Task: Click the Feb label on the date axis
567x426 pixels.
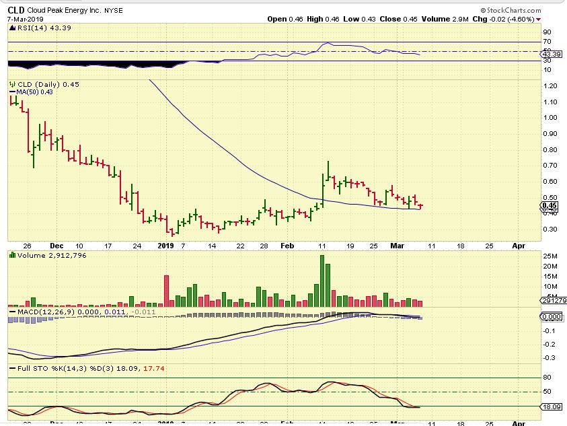Action: (x=287, y=246)
